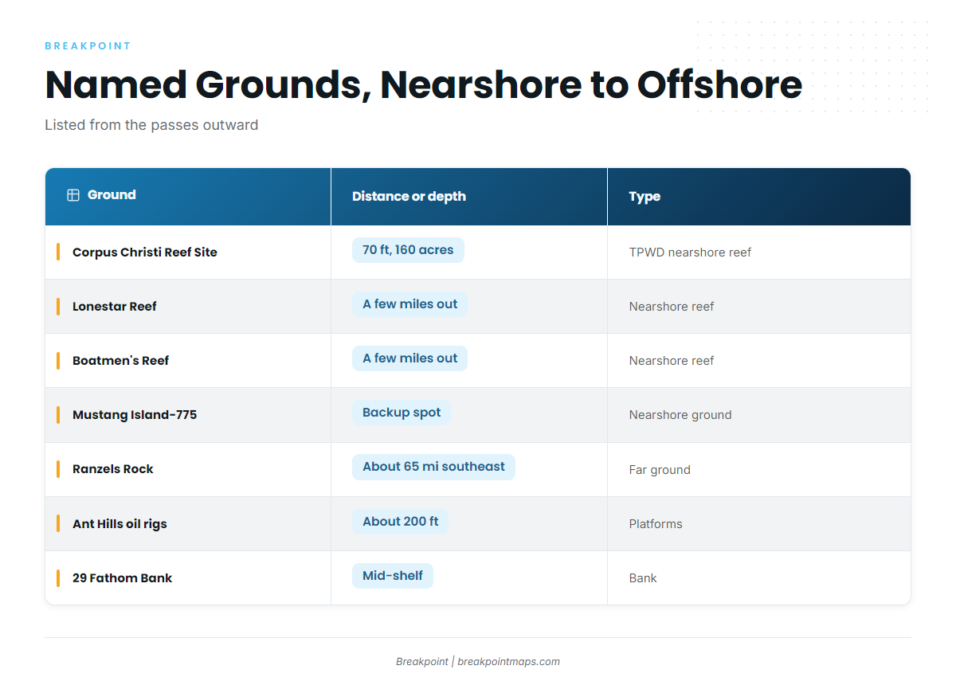The height and width of the screenshot is (689, 956).
Task: Click the Mid-shelf badge
Action: tap(393, 576)
